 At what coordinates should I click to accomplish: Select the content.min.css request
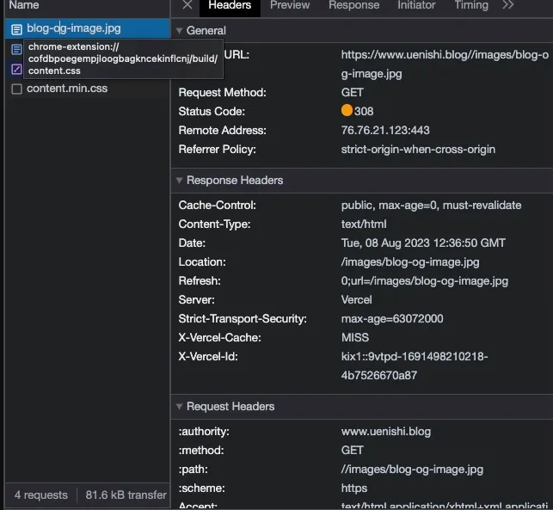pyautogui.click(x=67, y=89)
